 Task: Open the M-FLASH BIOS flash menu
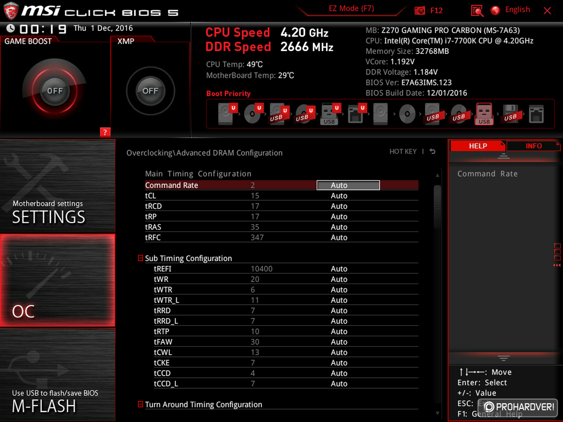(57, 374)
